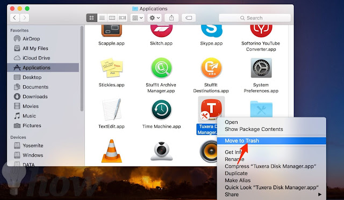Open iCloud Drive in the sidebar
This screenshot has width=344, height=200.
point(43,58)
